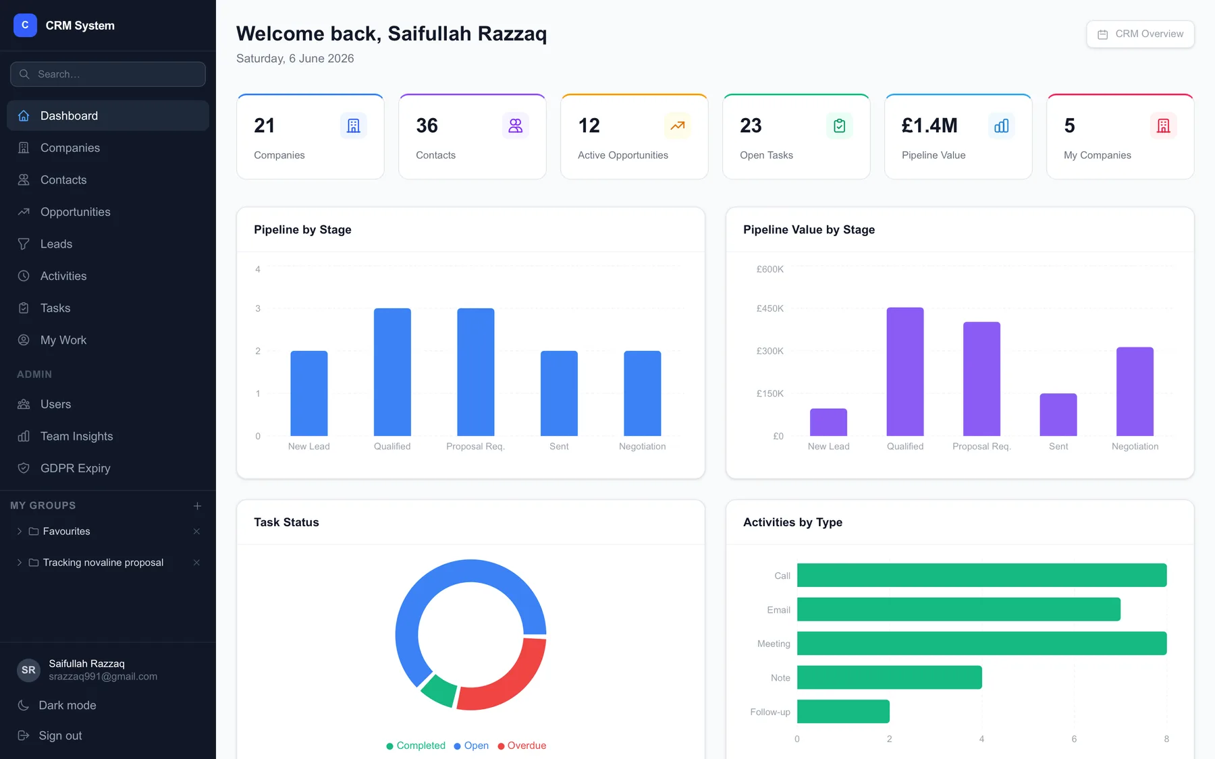Open the Companies menu item

pyautogui.click(x=108, y=148)
